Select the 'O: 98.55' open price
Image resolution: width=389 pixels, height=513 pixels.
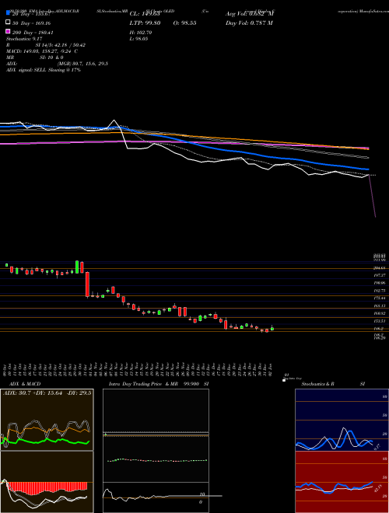click(x=184, y=23)
